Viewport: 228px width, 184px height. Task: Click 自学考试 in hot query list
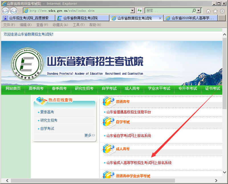[47, 129]
